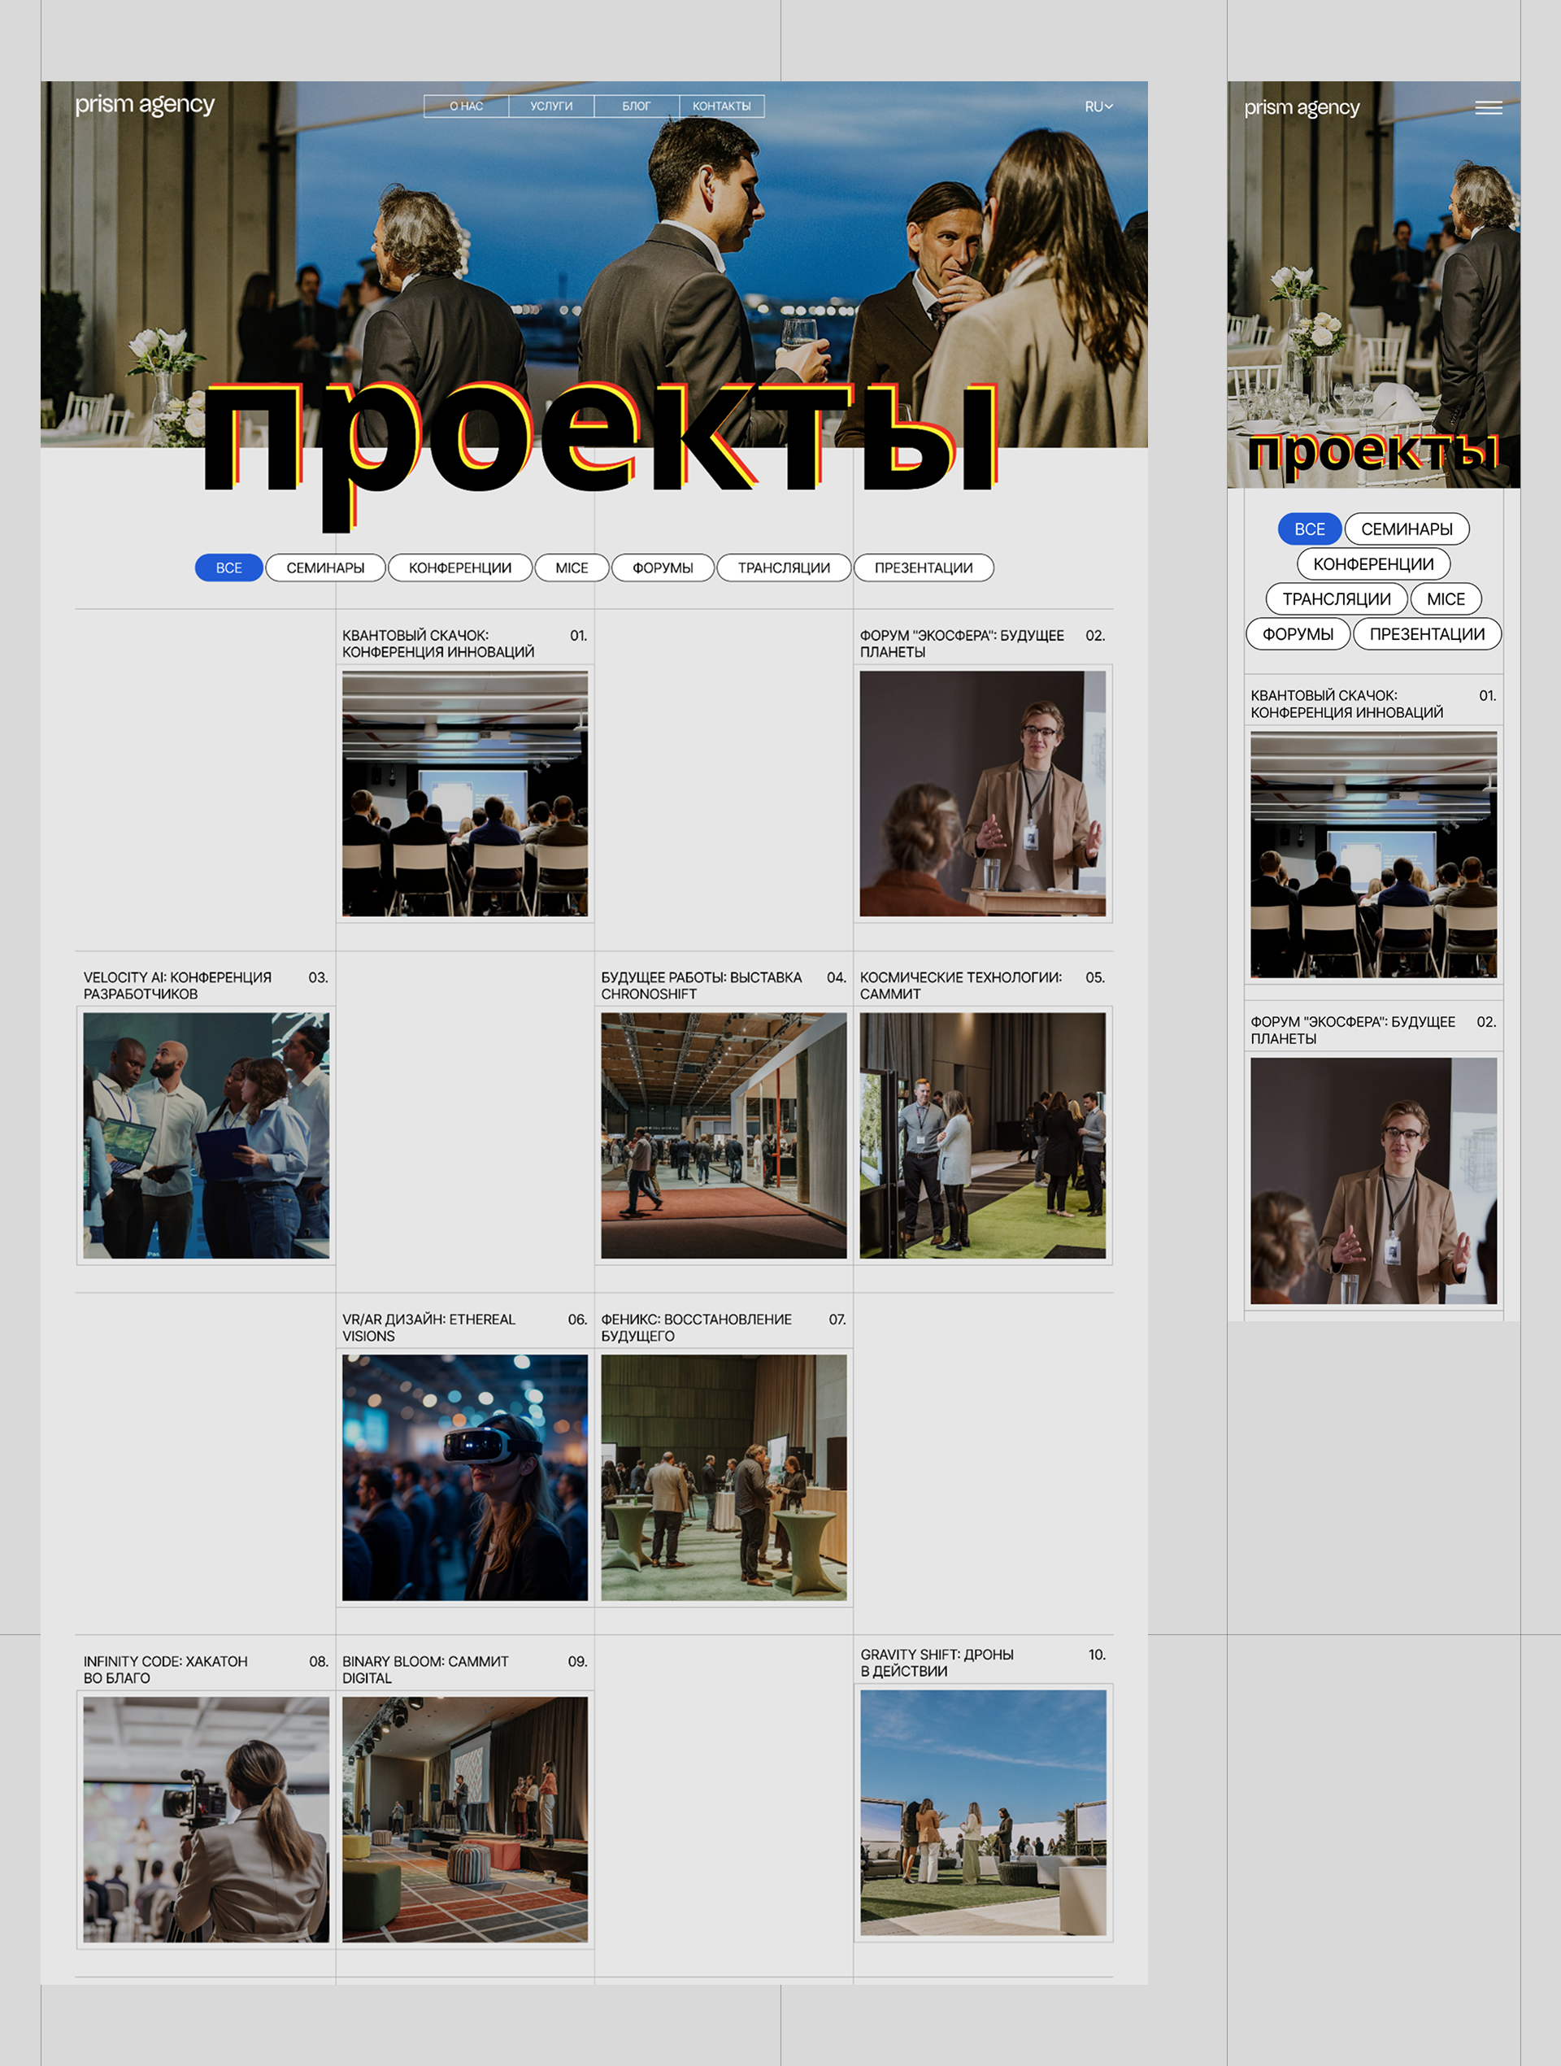
Task: Open the VR/AR ДИЗАЙН project thumbnail
Action: click(464, 1477)
